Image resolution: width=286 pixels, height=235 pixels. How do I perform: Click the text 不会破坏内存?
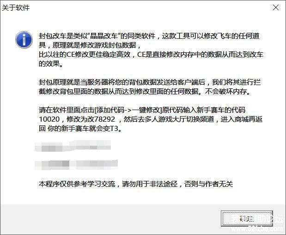(x=226, y=92)
